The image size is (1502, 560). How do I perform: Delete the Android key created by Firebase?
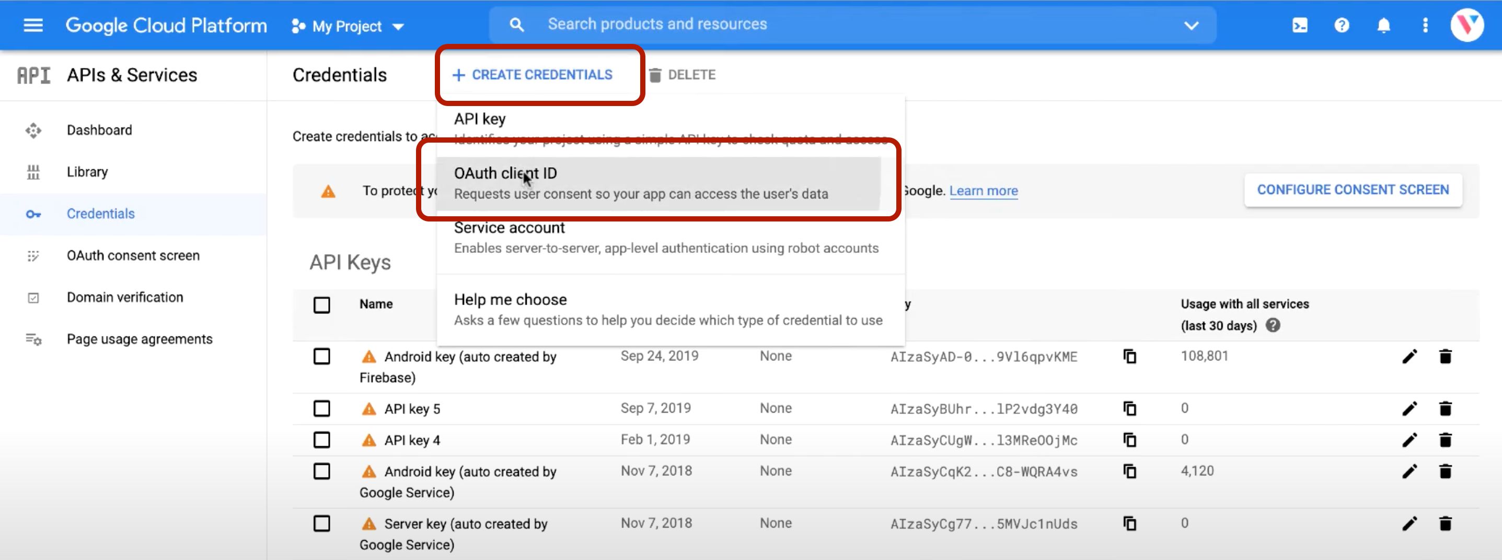point(1445,357)
